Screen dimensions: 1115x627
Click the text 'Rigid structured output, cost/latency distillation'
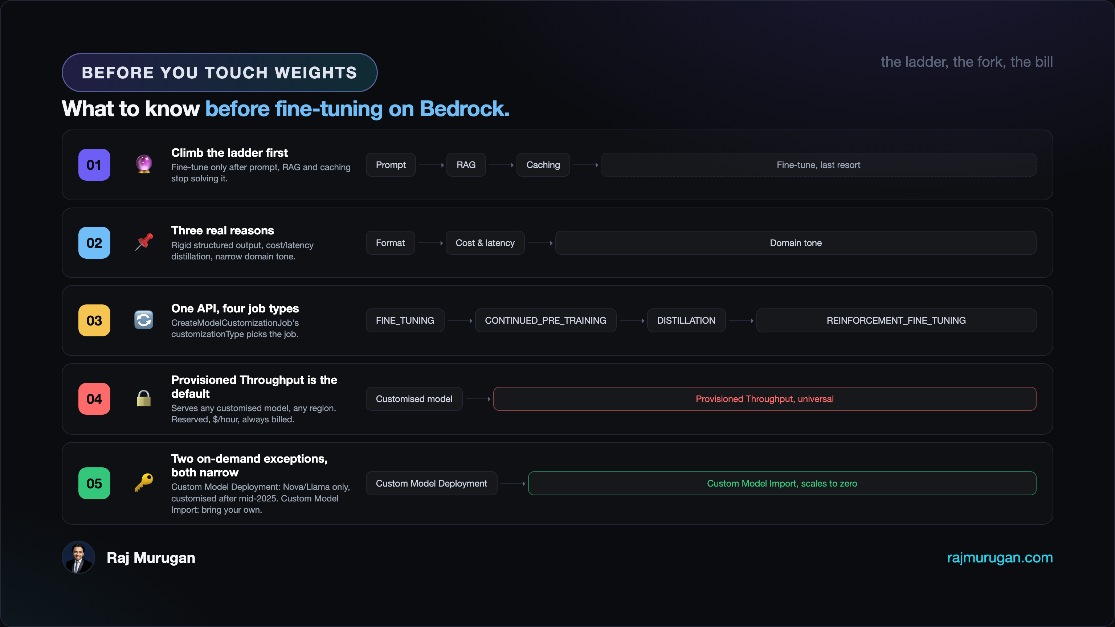pyautogui.click(x=242, y=250)
